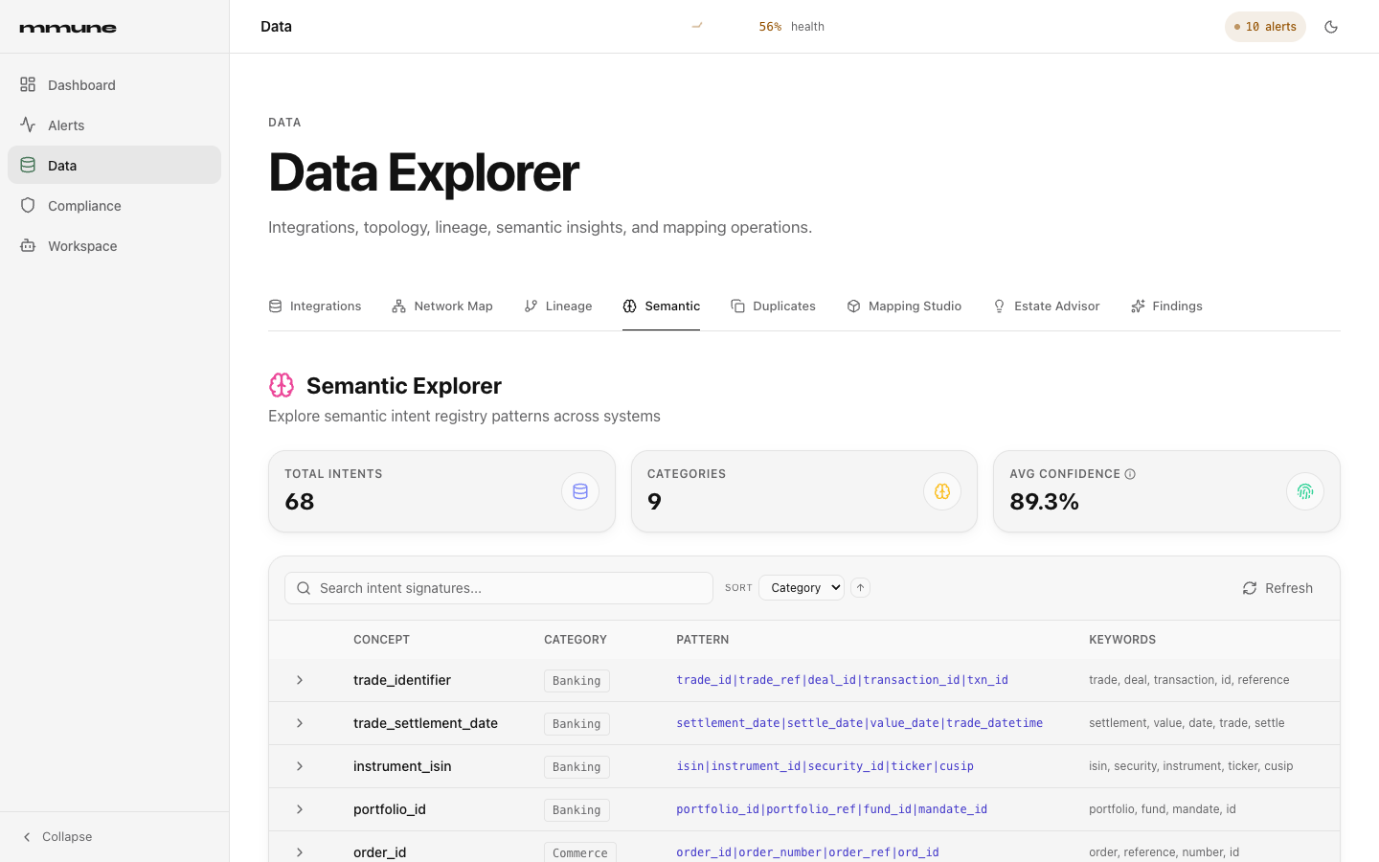Click the search magnifier icon

[x=304, y=588]
